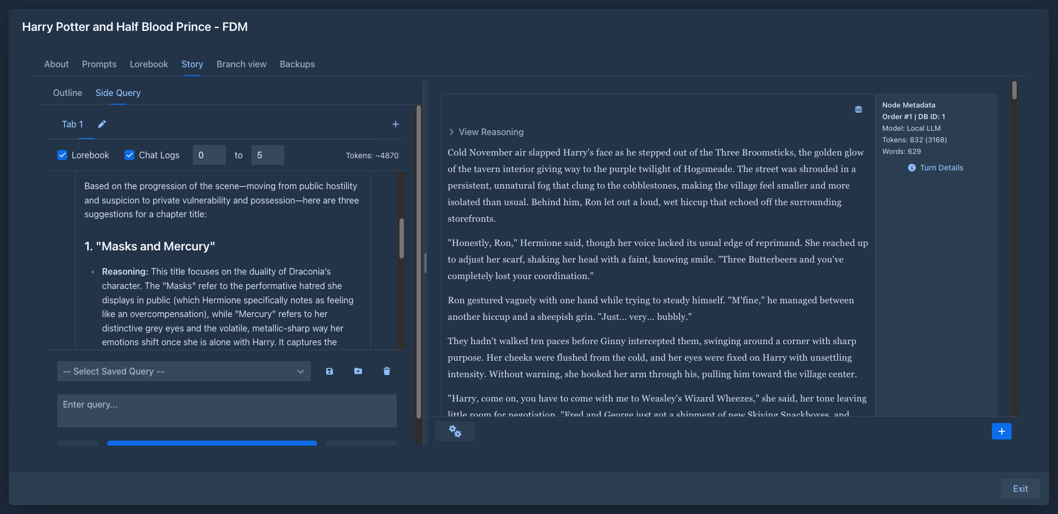Show the Outline sub-tab
The height and width of the screenshot is (514, 1058).
coord(67,93)
